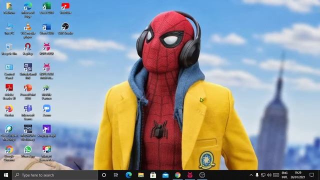Open the notification Action Center
This screenshot has width=320, height=180.
311,175
